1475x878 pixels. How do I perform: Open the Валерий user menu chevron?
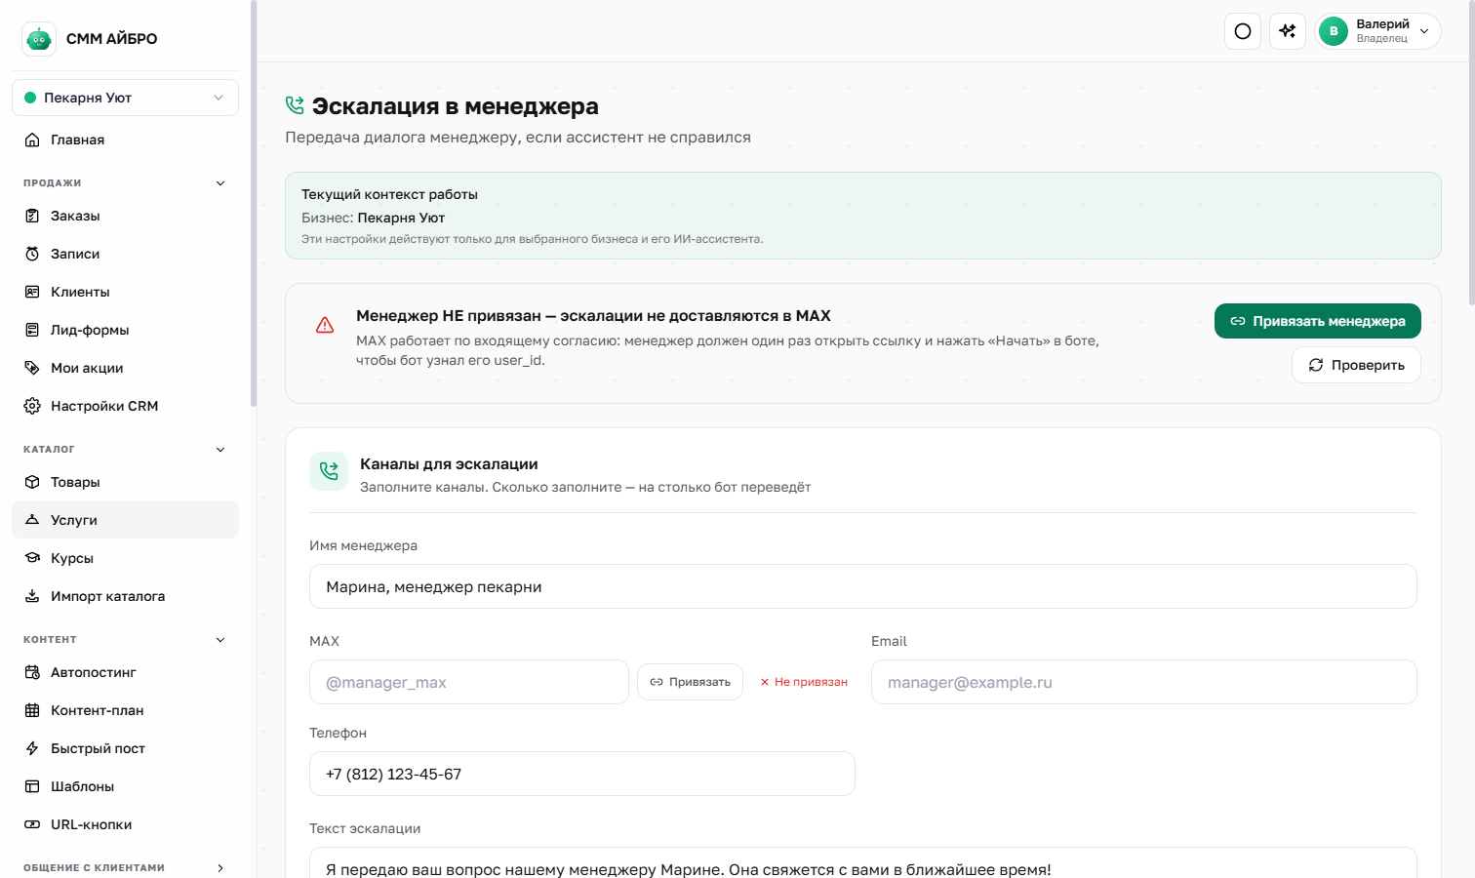coord(1424,31)
